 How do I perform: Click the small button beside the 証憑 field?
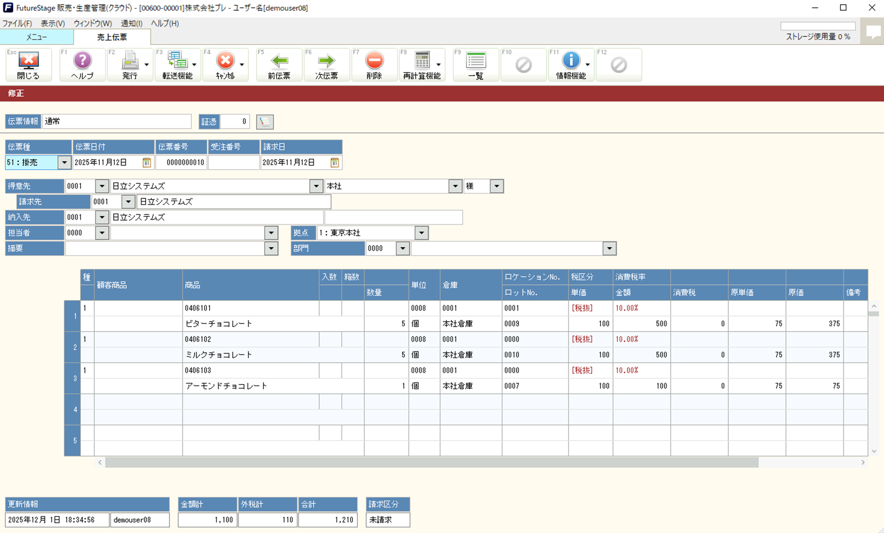[264, 122]
